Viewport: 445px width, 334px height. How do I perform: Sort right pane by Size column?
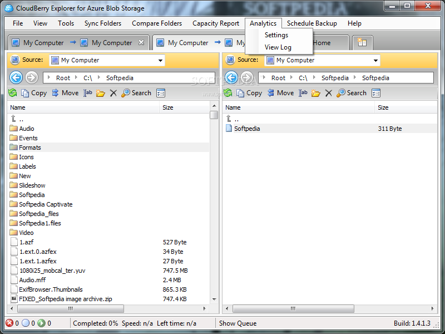coord(406,107)
